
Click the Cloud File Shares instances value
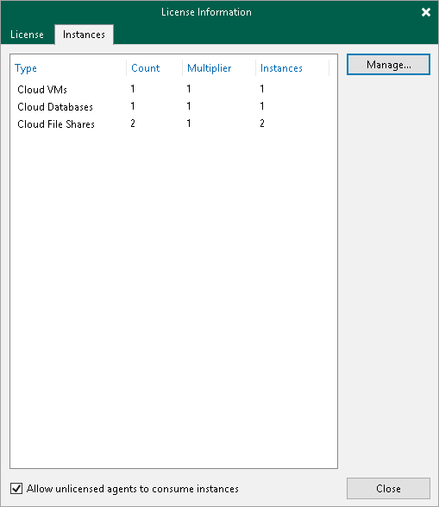pyautogui.click(x=262, y=124)
